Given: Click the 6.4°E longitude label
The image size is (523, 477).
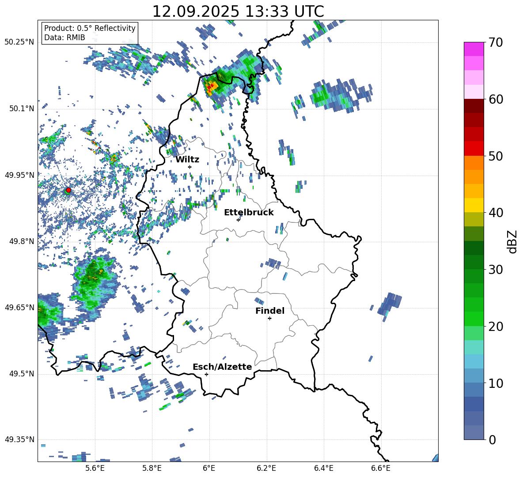Looking at the screenshot, I should (x=323, y=468).
